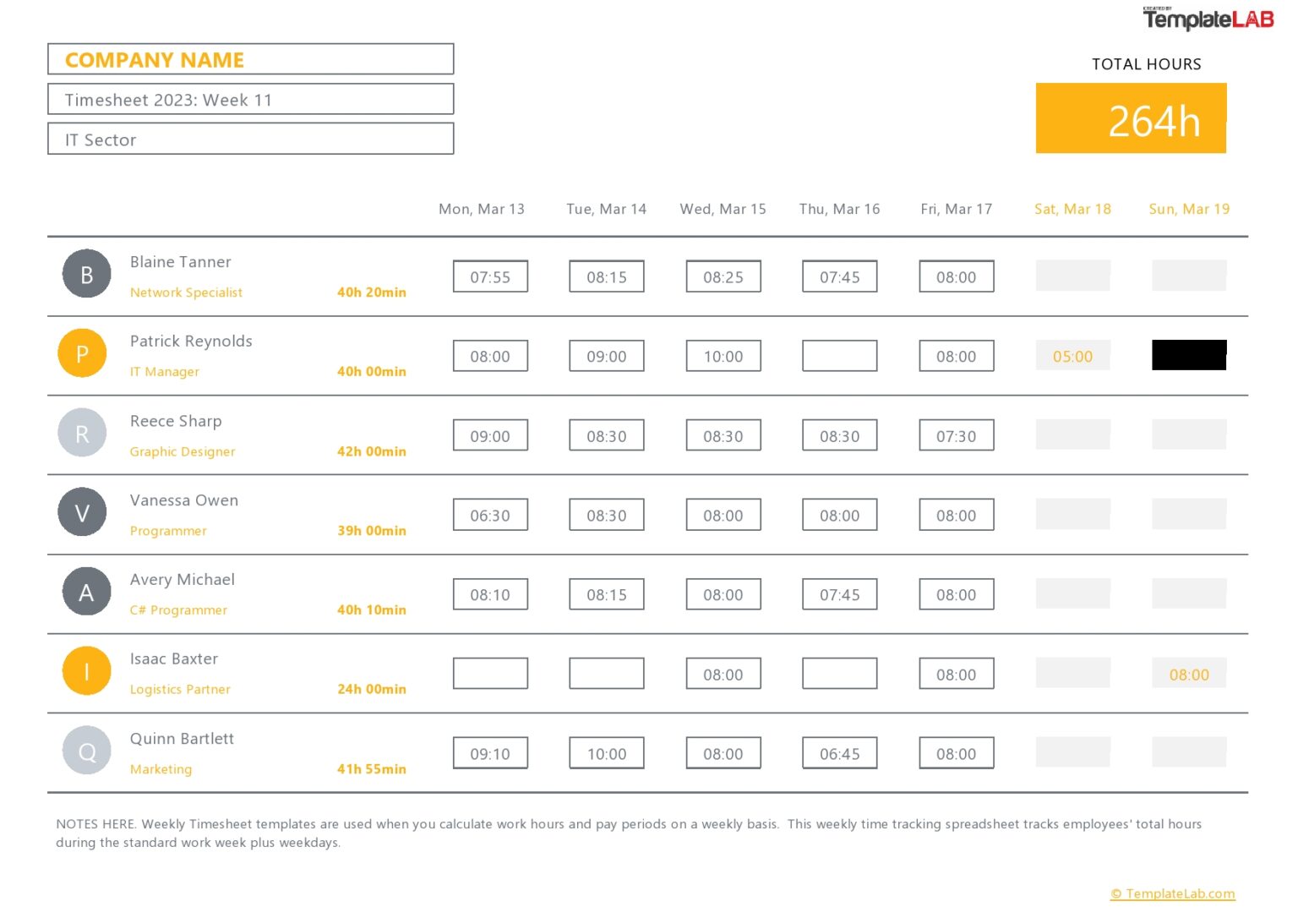Click Blaine Tanner's Monday 07:55 entry
Image resolution: width=1298 pixels, height=918 pixels.
pyautogui.click(x=490, y=276)
